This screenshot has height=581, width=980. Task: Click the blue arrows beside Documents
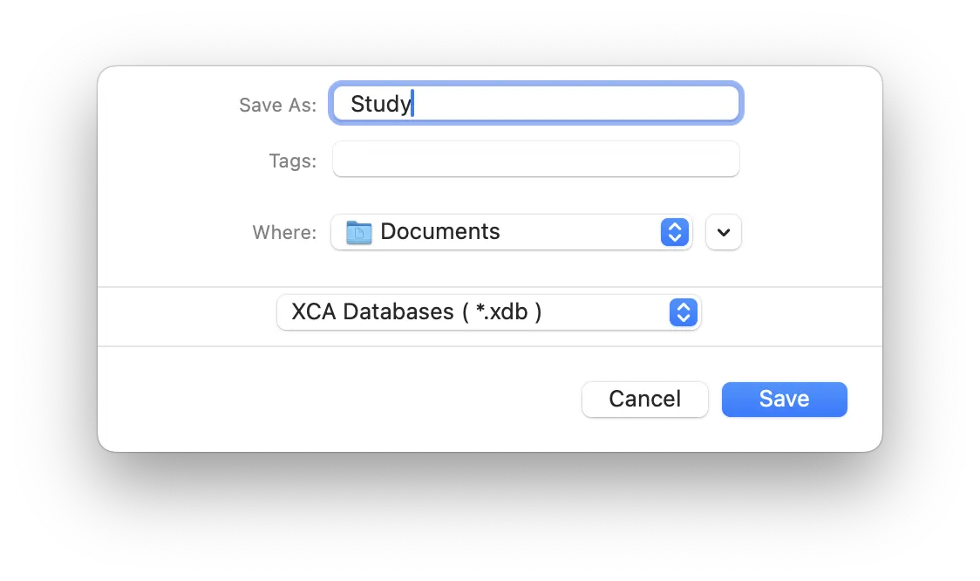[674, 232]
